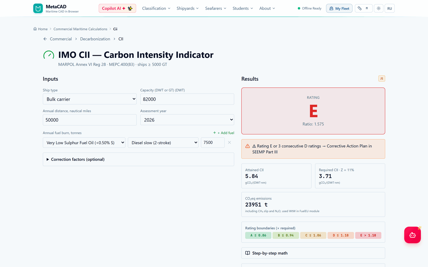The width and height of the screenshot is (428, 267).
Task: Click the Cii breadcrumb item
Action: click(x=115, y=29)
